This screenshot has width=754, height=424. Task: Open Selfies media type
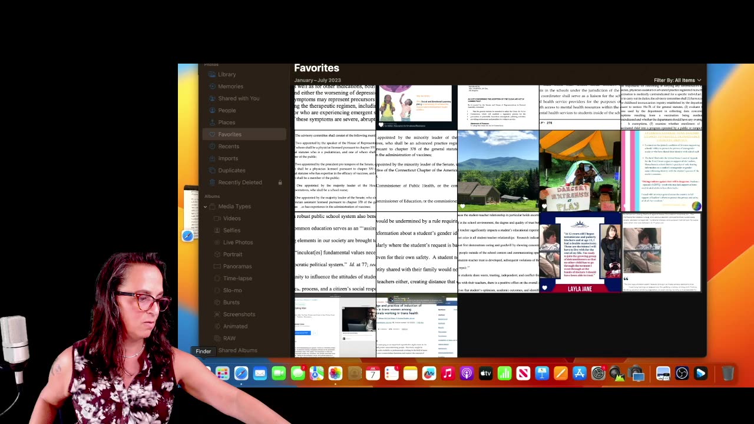click(232, 230)
